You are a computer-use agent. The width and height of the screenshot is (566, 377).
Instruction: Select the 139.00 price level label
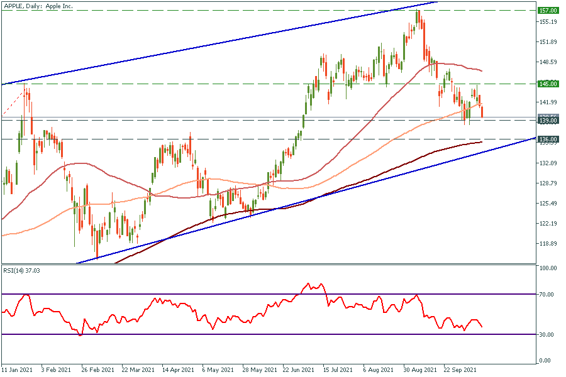pos(548,120)
